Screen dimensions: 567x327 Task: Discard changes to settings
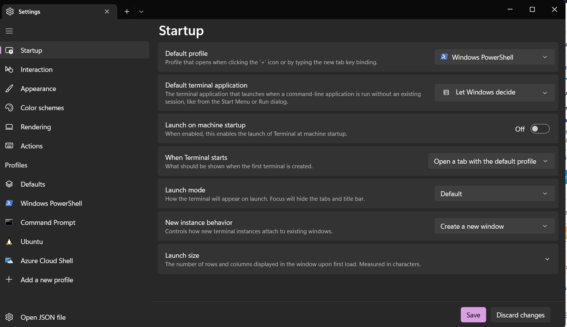(520, 315)
